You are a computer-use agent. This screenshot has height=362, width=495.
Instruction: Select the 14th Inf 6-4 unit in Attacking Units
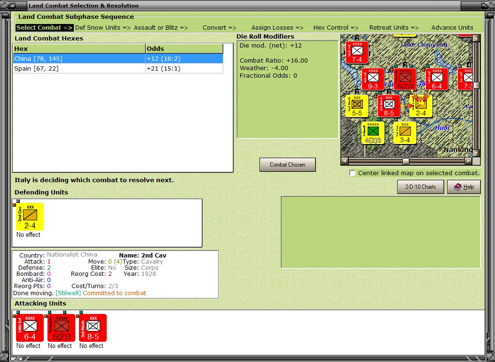(30, 328)
